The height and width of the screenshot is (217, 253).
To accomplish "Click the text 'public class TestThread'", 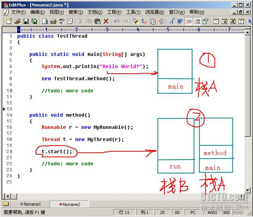I will click(52, 36).
